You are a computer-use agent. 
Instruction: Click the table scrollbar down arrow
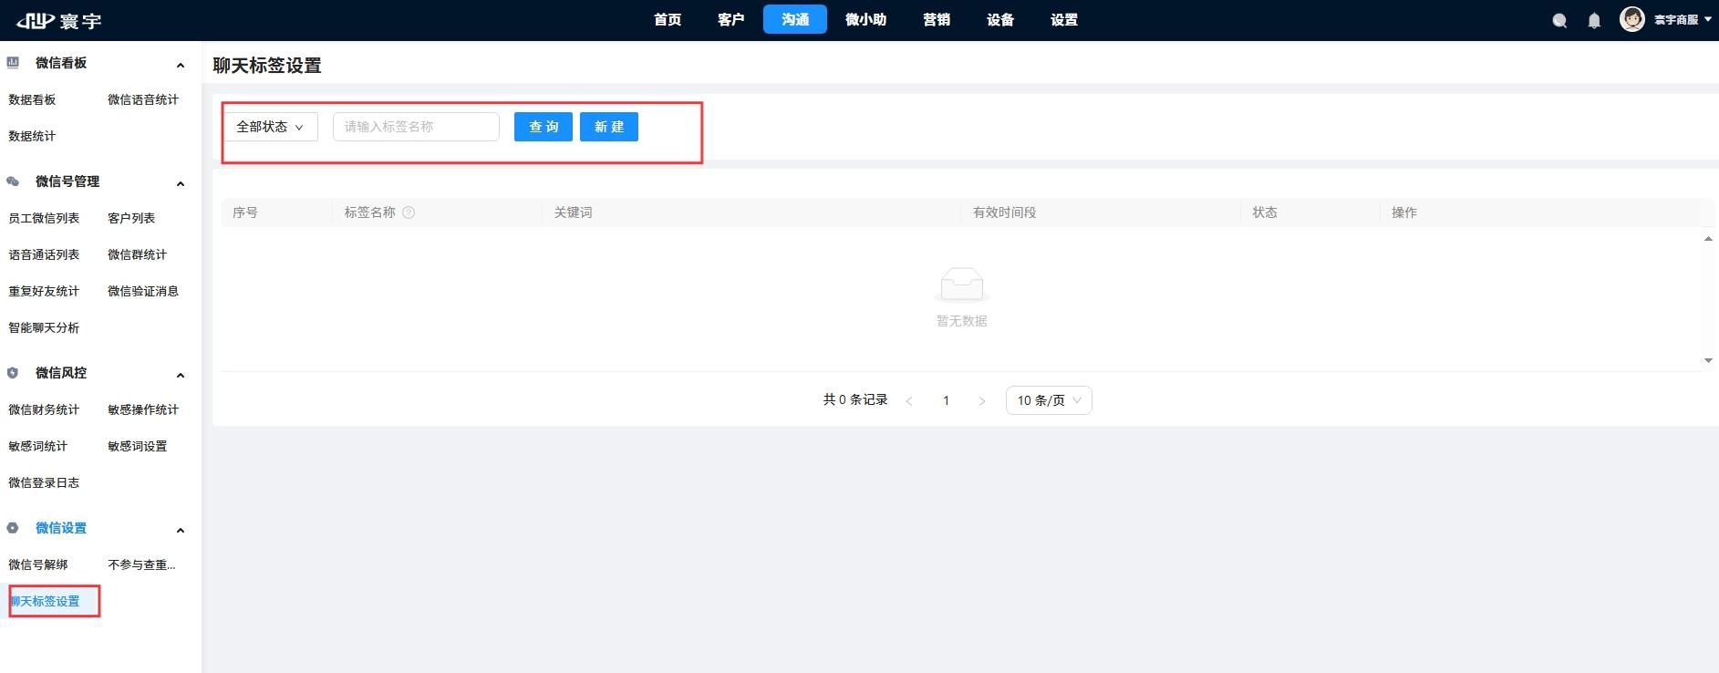1708,361
